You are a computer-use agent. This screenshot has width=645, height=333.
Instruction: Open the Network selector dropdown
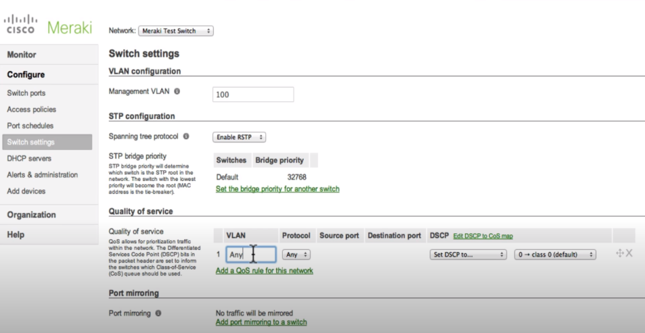pyautogui.click(x=175, y=31)
